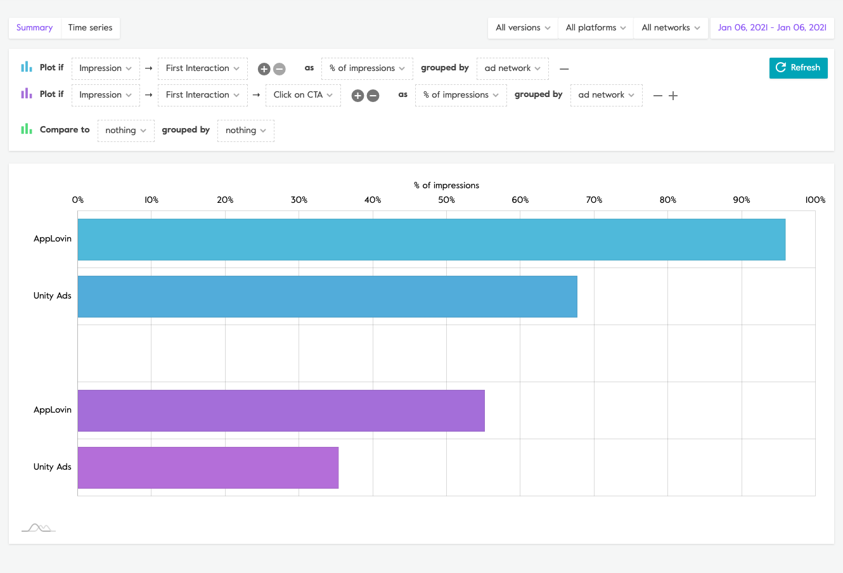Open the % of impressions dropdown in first plot row

click(368, 68)
